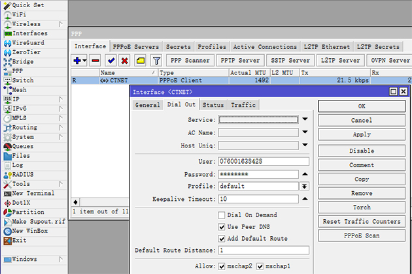
Task: Click the Disable button
Action: point(362,151)
